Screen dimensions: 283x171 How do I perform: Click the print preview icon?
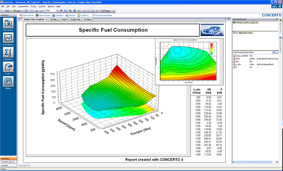click(x=31, y=11)
